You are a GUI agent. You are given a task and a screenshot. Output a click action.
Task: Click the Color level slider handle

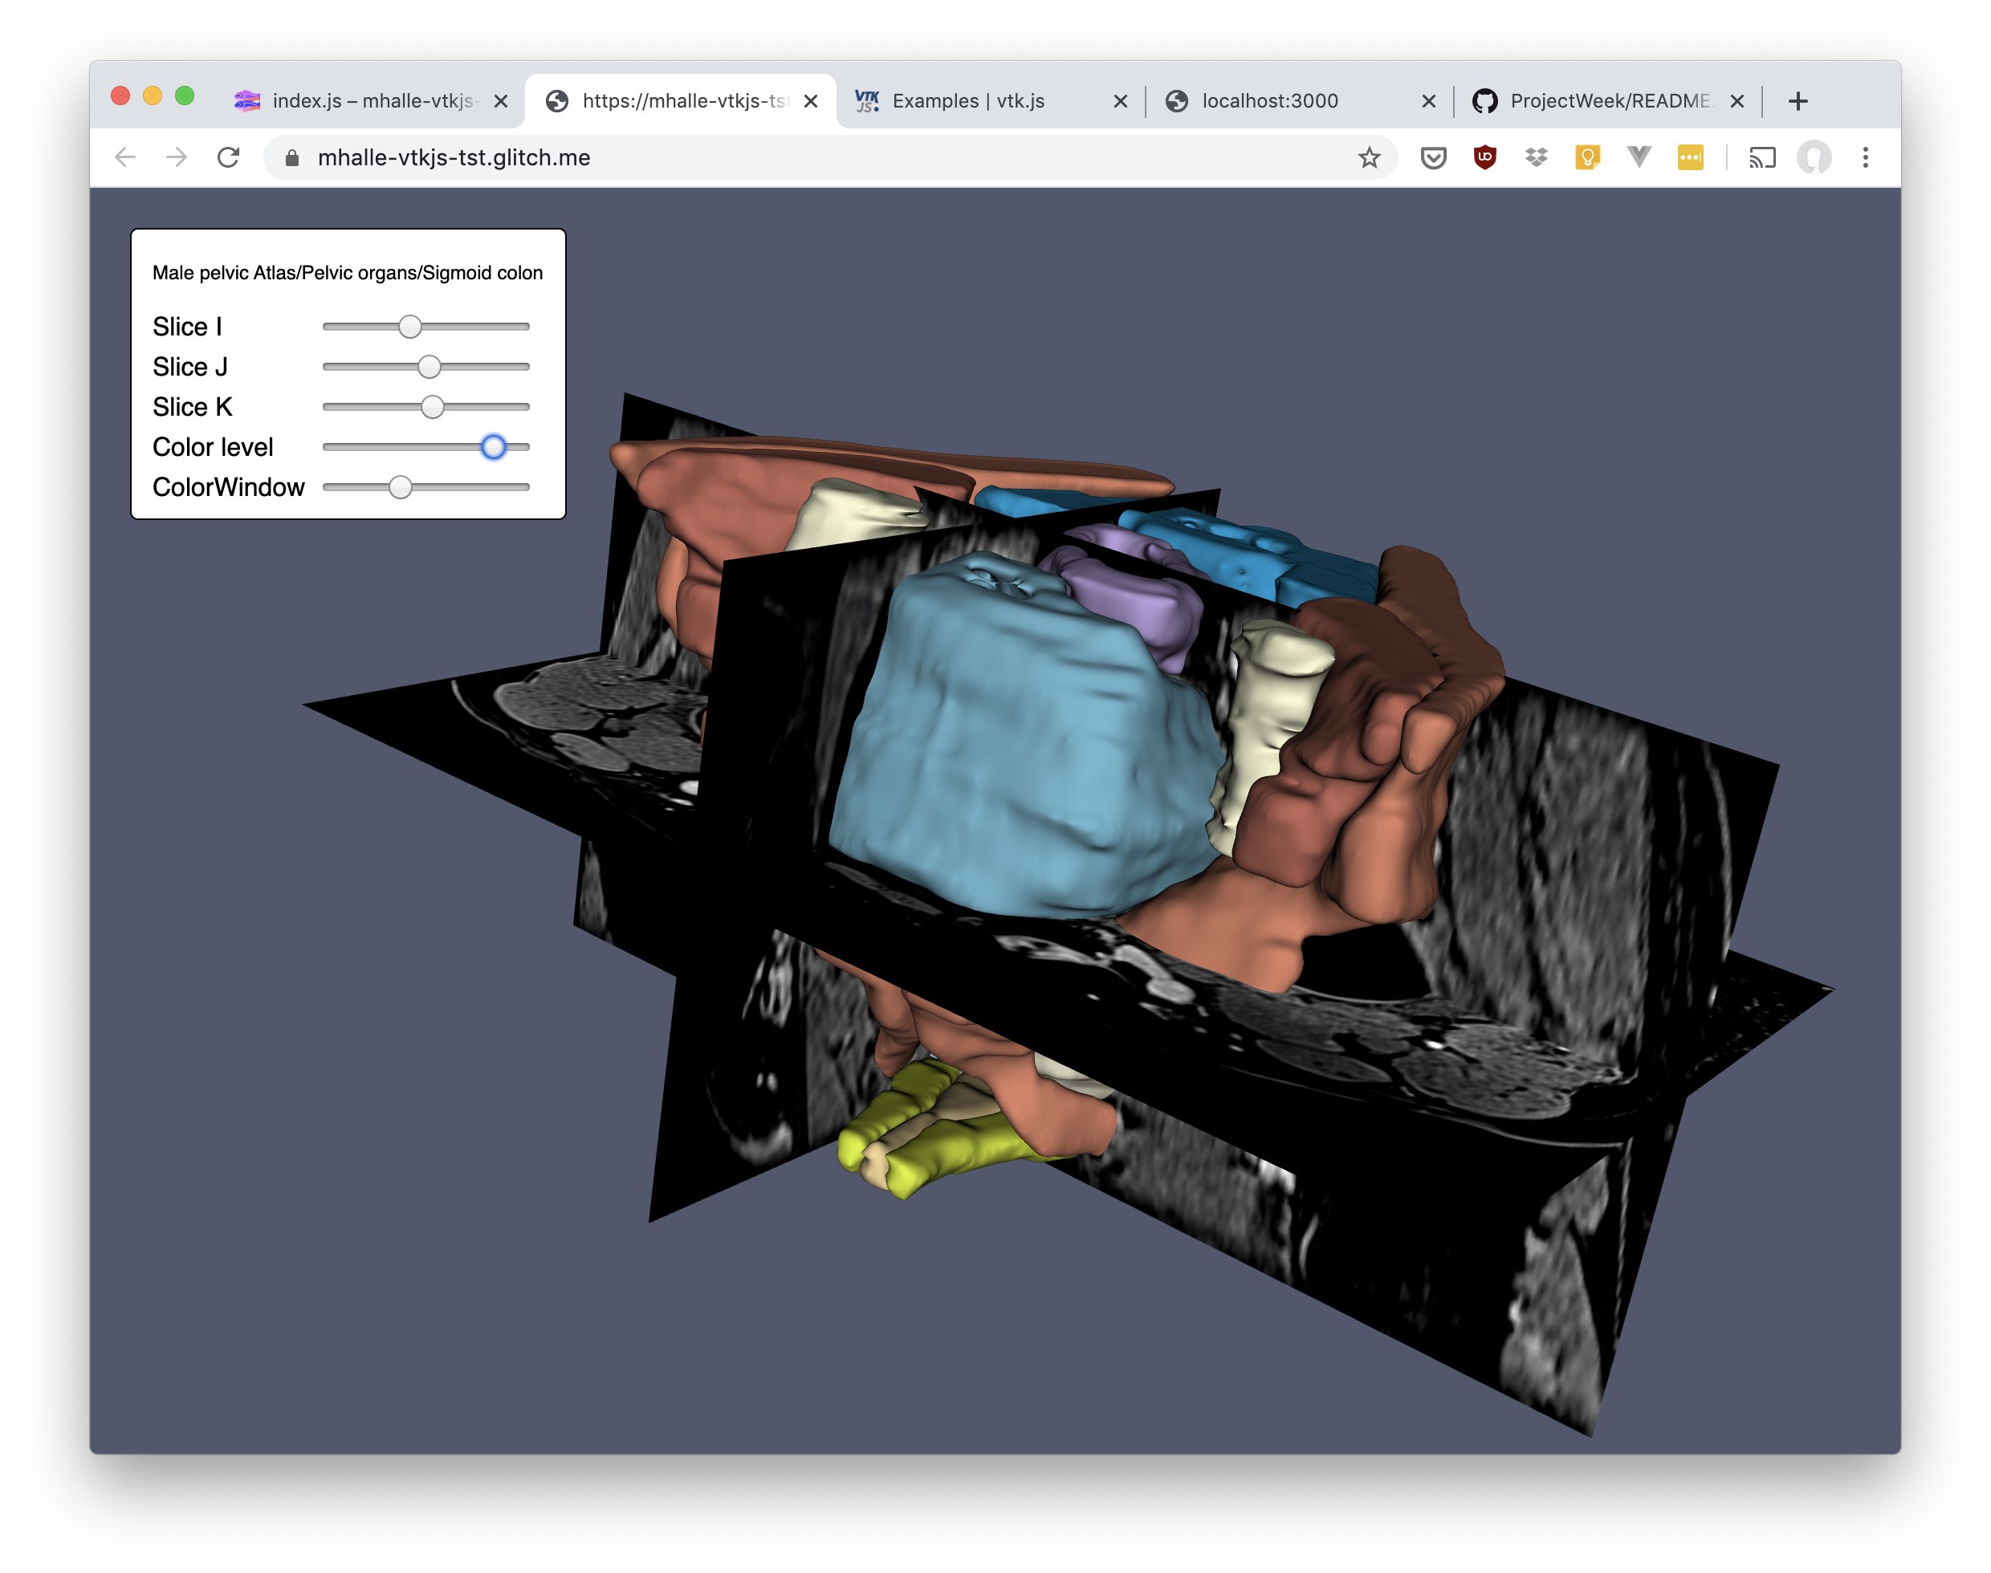click(494, 447)
